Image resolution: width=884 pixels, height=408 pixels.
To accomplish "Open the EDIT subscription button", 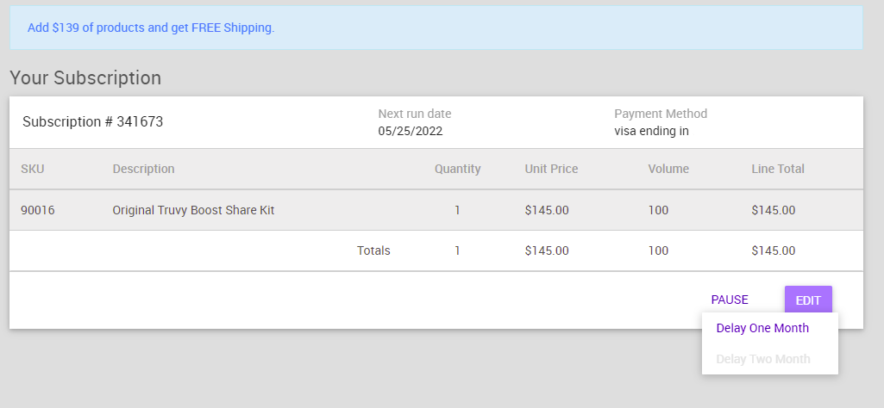I will click(x=808, y=300).
